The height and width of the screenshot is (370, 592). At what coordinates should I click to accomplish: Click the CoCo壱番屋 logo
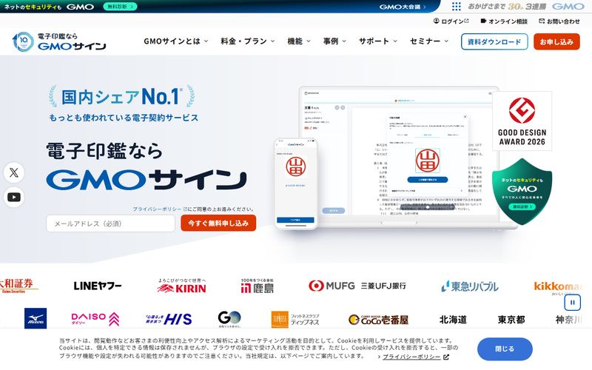click(x=378, y=320)
